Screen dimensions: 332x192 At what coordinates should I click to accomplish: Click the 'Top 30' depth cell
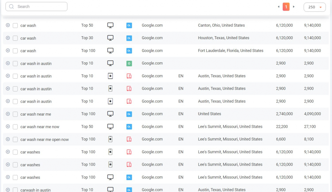pos(87,38)
